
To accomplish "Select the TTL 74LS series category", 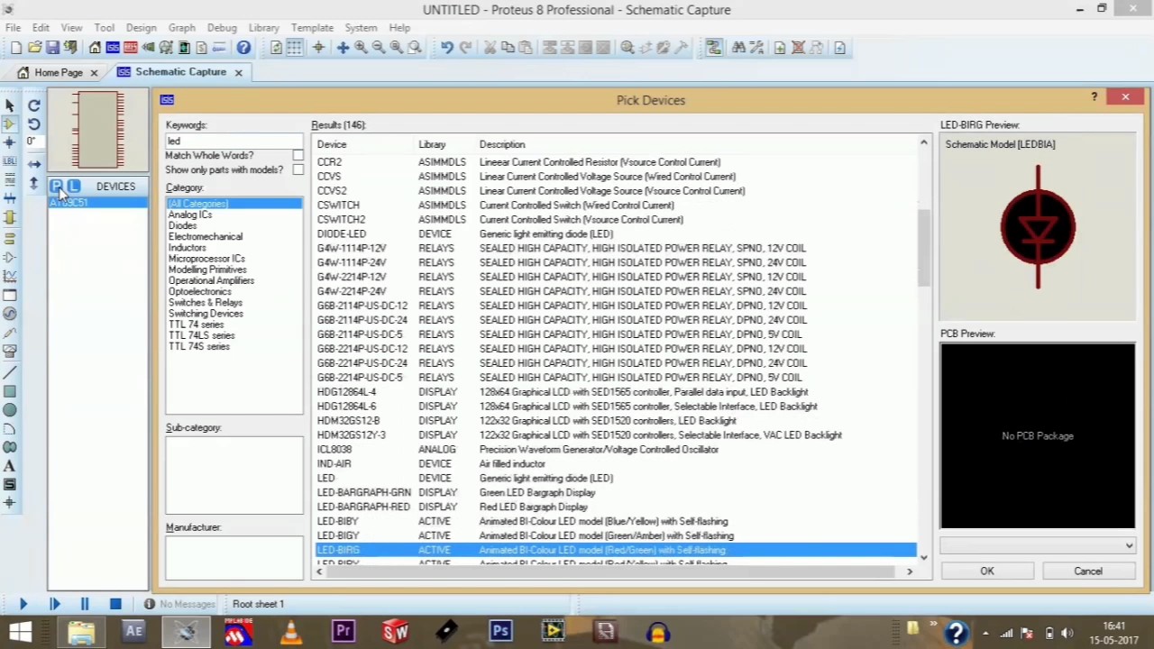I will (x=202, y=335).
